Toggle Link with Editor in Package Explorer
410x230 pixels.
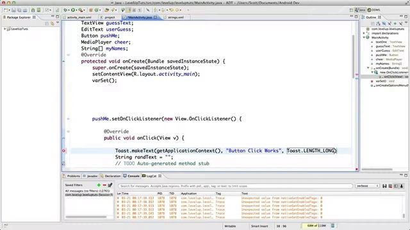pos(53,24)
